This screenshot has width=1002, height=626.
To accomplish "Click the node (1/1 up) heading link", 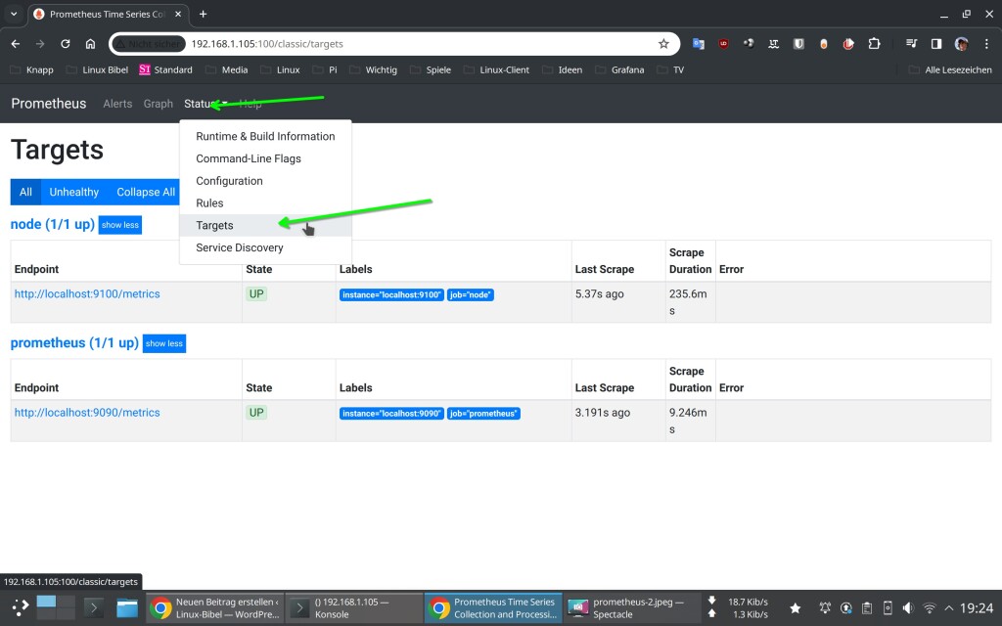I will coord(53,224).
